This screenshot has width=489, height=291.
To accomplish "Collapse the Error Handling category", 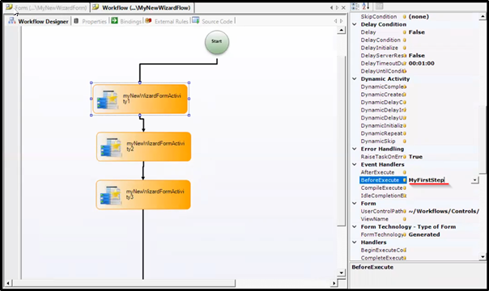I will (x=355, y=149).
